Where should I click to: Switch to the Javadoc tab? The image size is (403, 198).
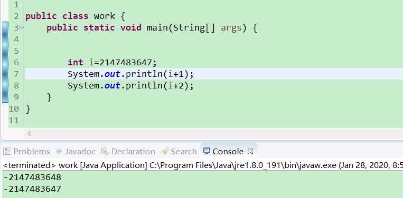[76, 151]
